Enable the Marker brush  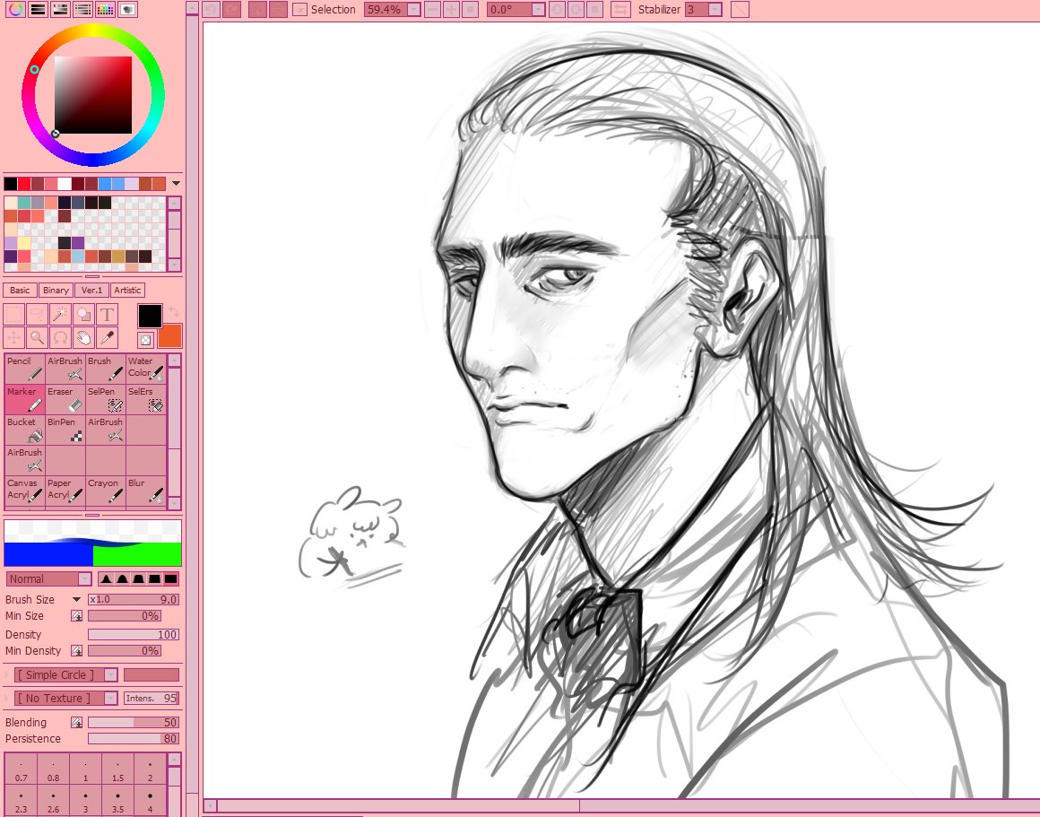click(24, 398)
